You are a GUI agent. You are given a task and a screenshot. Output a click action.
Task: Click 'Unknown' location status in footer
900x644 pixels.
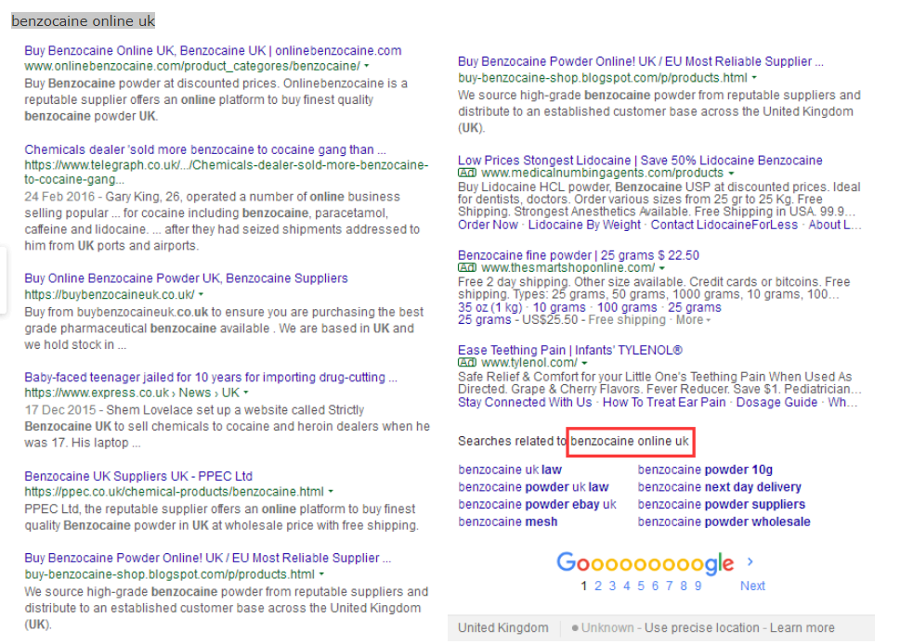coord(607,628)
